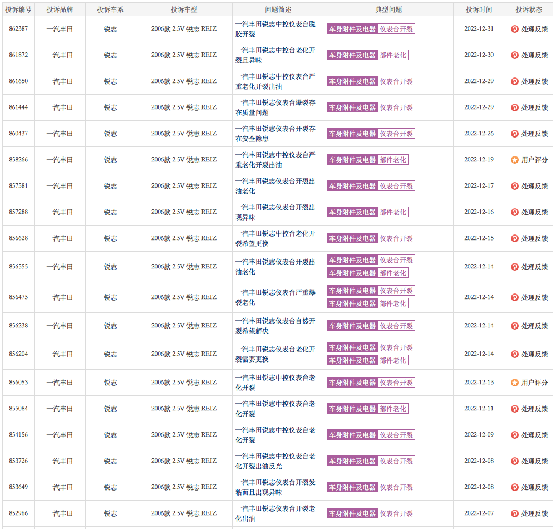Click the red status icon for complaint 862387
Image resolution: width=556 pixels, height=529 pixels.
515,29
